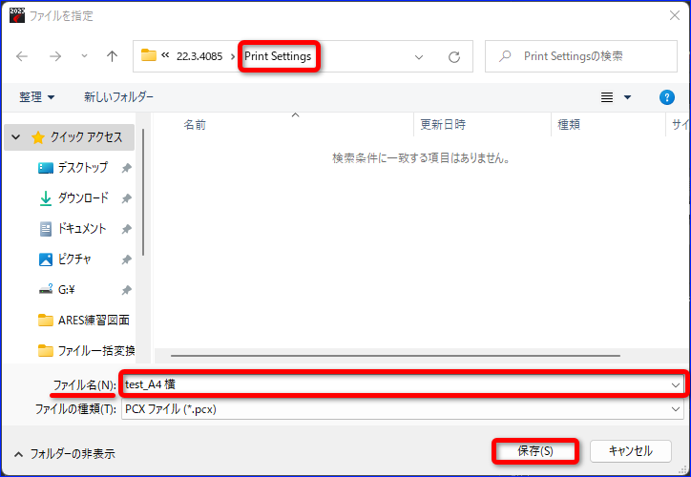Open the address bar path history
Image resolution: width=691 pixels, height=477 pixels.
pos(419,57)
